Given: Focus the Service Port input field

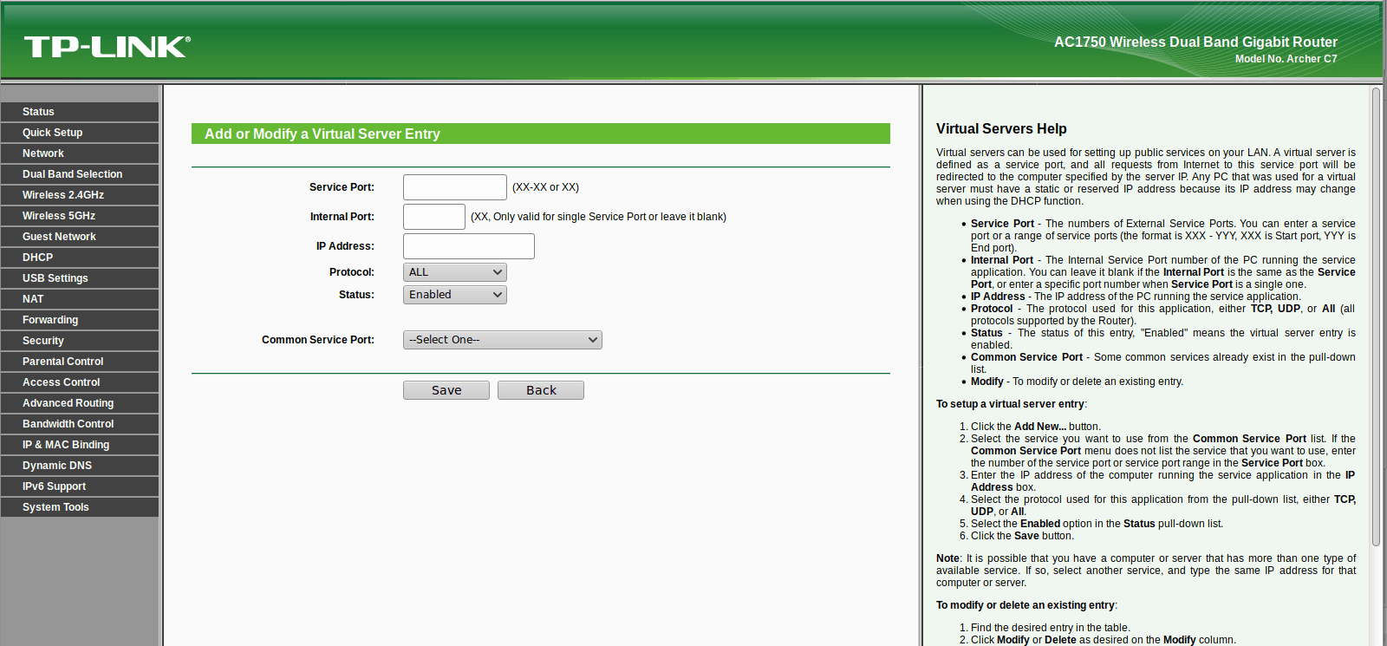Looking at the screenshot, I should coord(455,187).
